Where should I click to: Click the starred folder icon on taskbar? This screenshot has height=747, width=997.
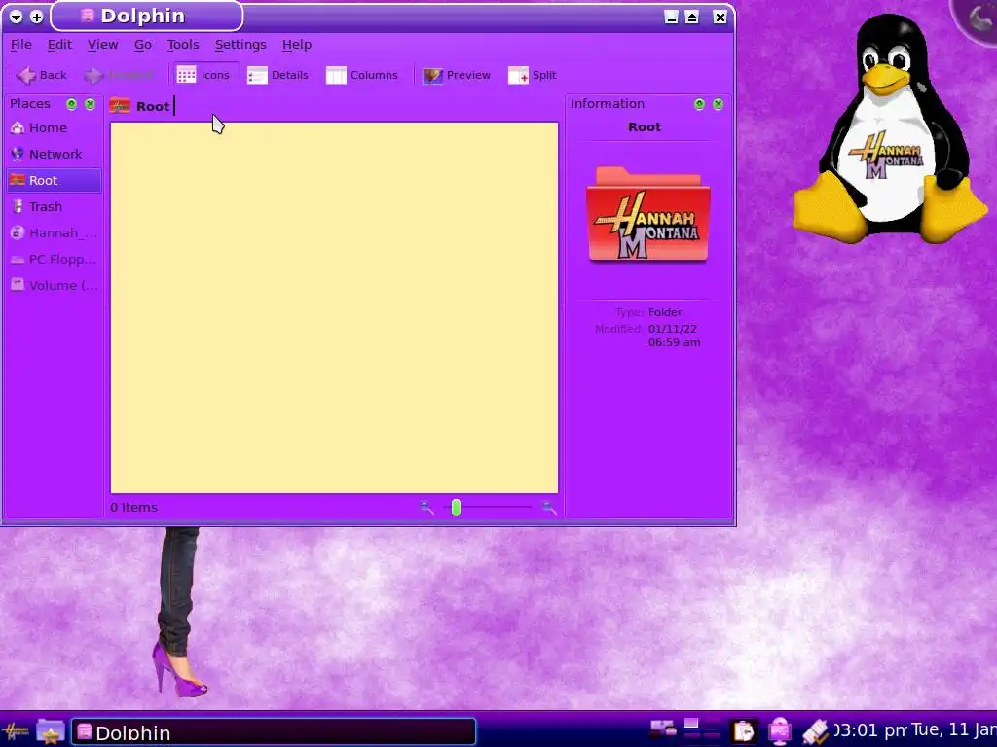tap(51, 731)
